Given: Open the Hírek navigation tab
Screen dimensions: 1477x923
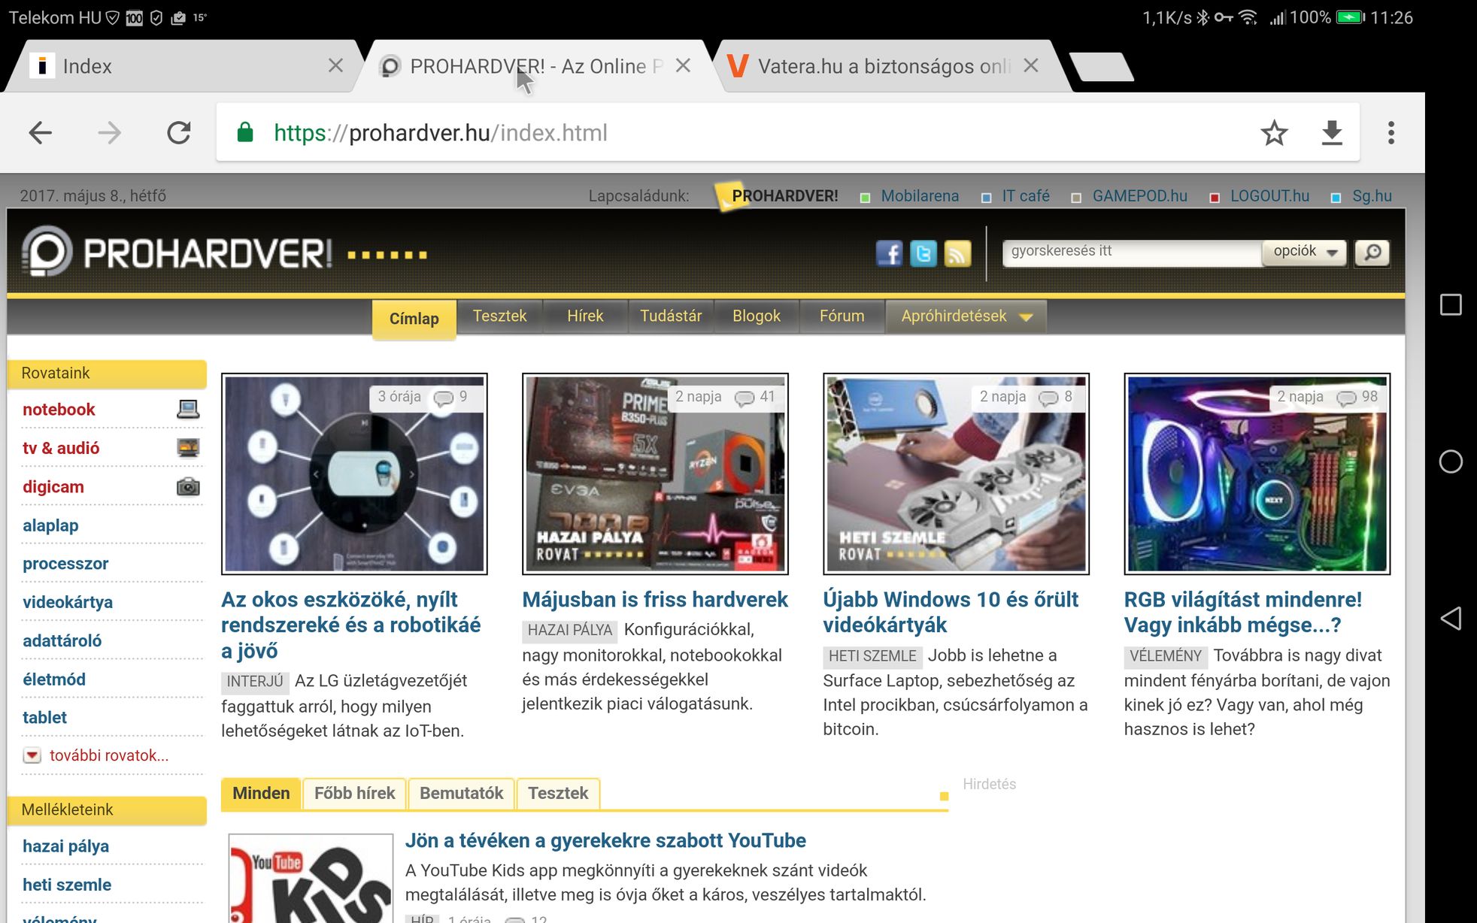Looking at the screenshot, I should (585, 316).
